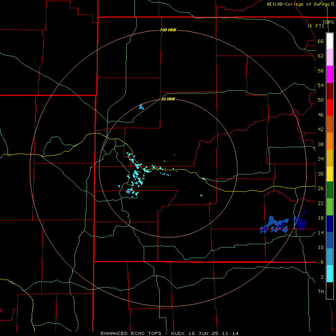Click the small blue echo just below the 50 NMI label

(141, 107)
